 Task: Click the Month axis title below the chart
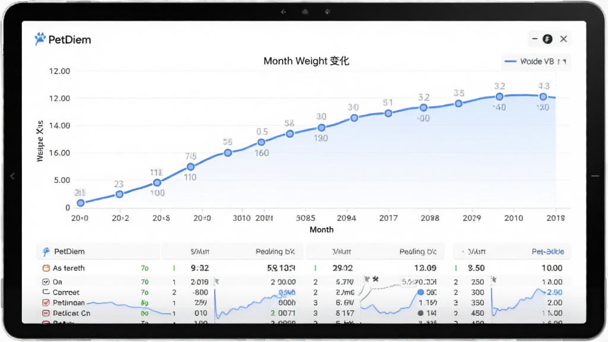click(x=321, y=230)
